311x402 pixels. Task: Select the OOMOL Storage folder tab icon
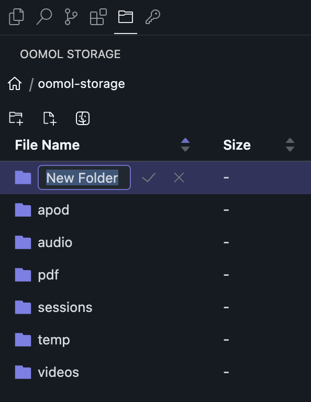pyautogui.click(x=125, y=17)
